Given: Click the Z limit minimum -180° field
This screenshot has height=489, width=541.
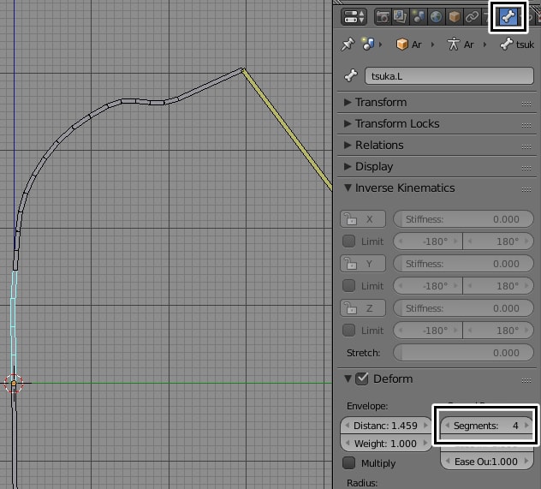Looking at the screenshot, I should [428, 331].
